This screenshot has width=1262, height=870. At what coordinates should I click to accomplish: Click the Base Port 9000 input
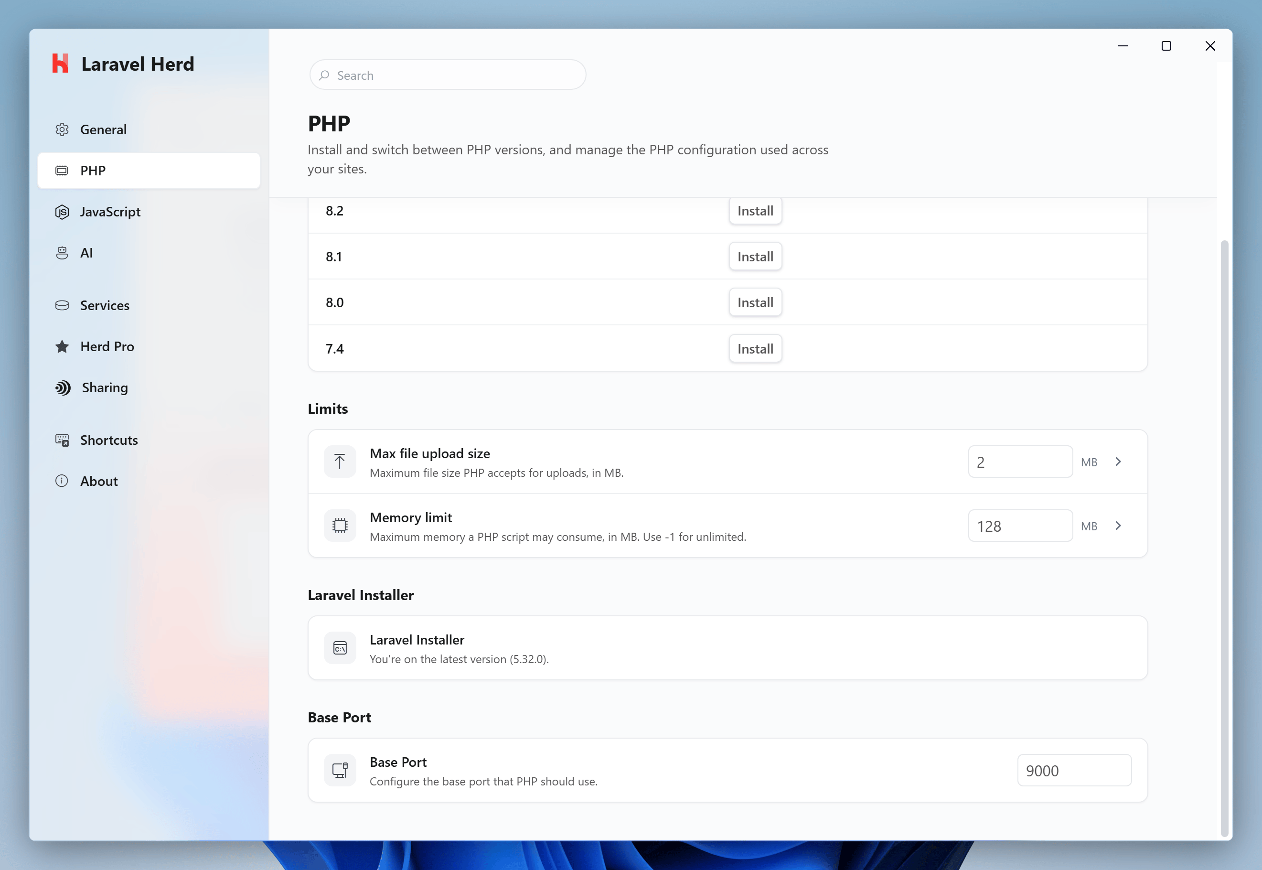click(x=1074, y=770)
